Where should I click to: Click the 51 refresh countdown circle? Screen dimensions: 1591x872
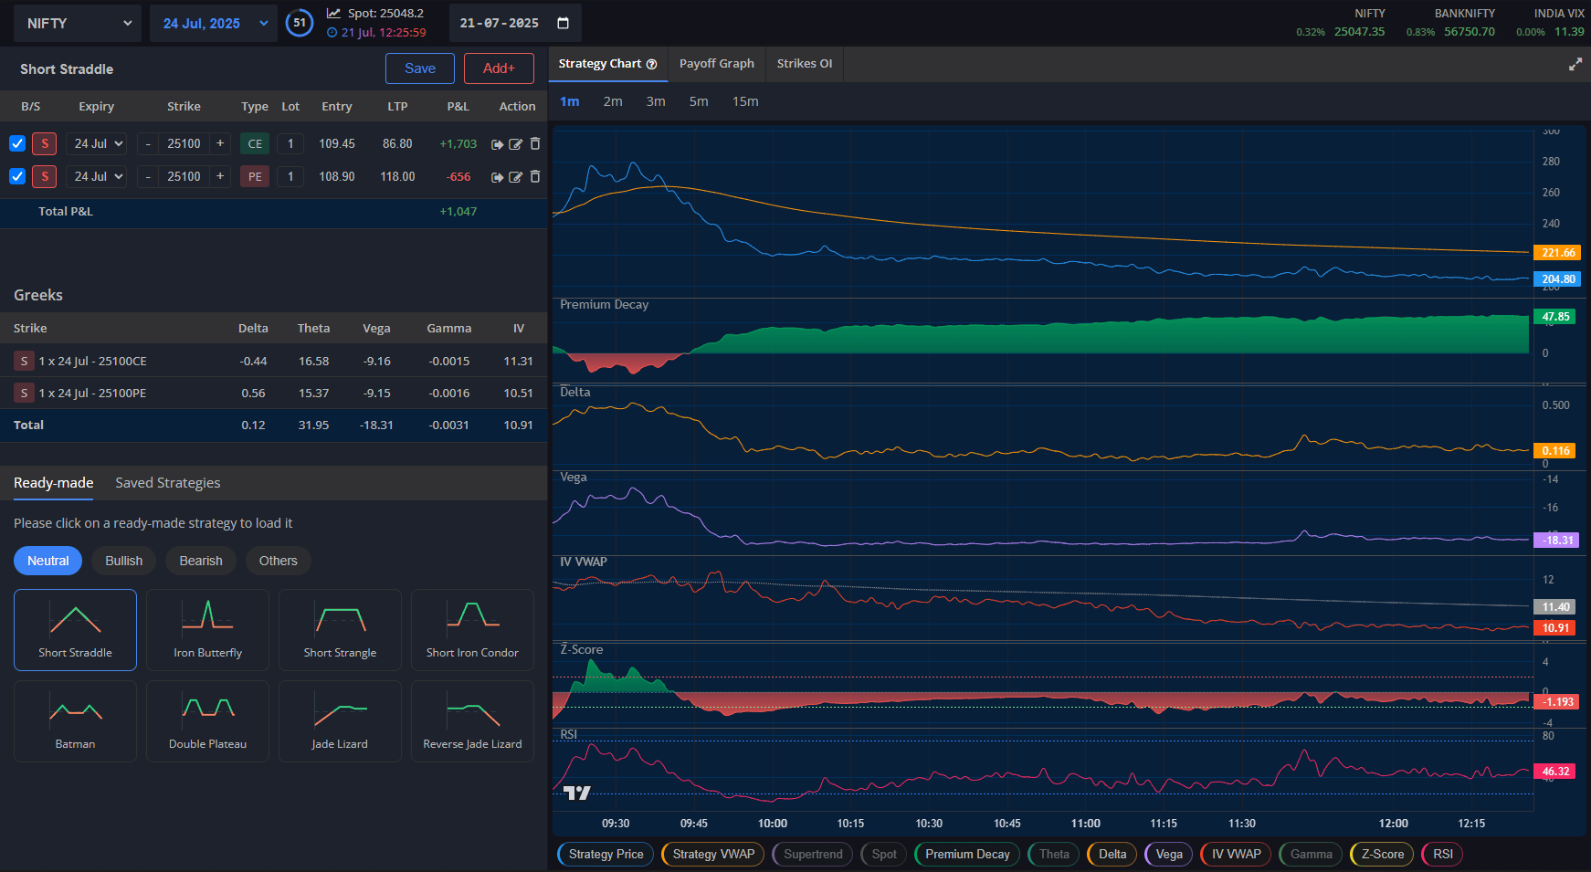pos(300,23)
